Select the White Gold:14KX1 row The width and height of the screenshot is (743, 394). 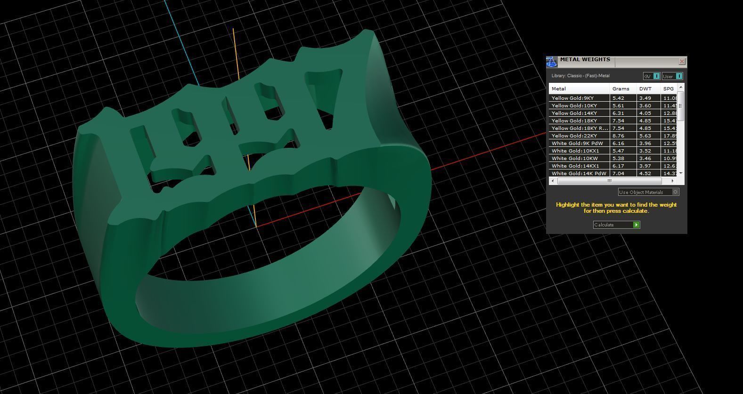(x=613, y=166)
